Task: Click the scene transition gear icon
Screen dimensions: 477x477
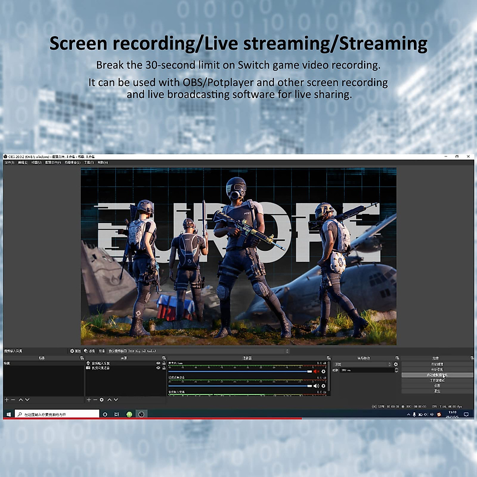Action: (396, 364)
